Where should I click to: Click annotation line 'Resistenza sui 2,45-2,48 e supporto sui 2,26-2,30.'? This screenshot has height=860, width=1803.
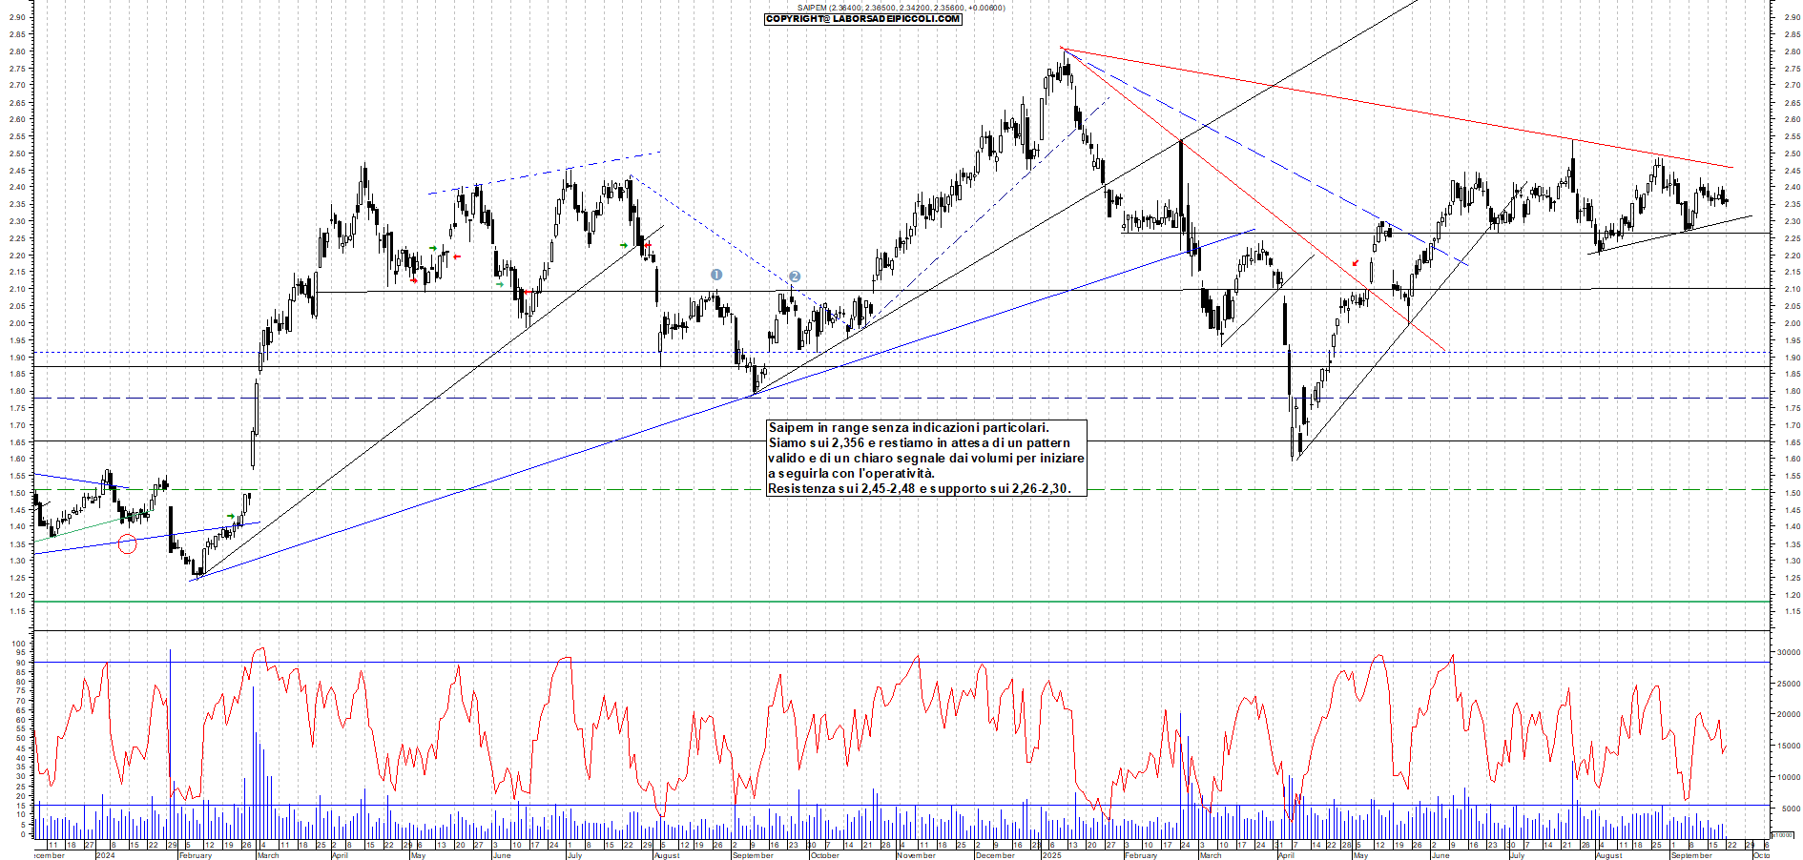[920, 488]
